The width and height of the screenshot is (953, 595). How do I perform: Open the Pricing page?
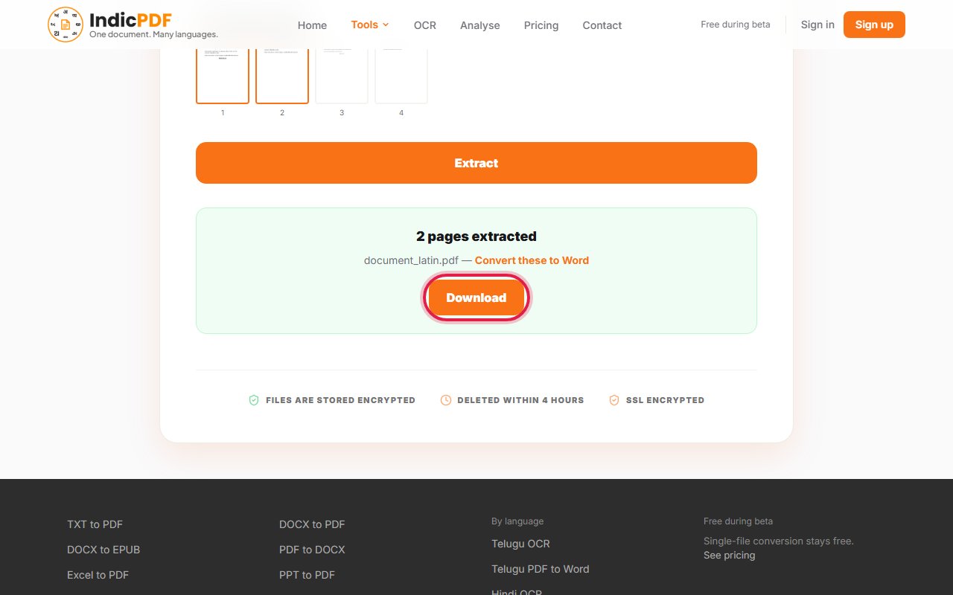pyautogui.click(x=541, y=25)
